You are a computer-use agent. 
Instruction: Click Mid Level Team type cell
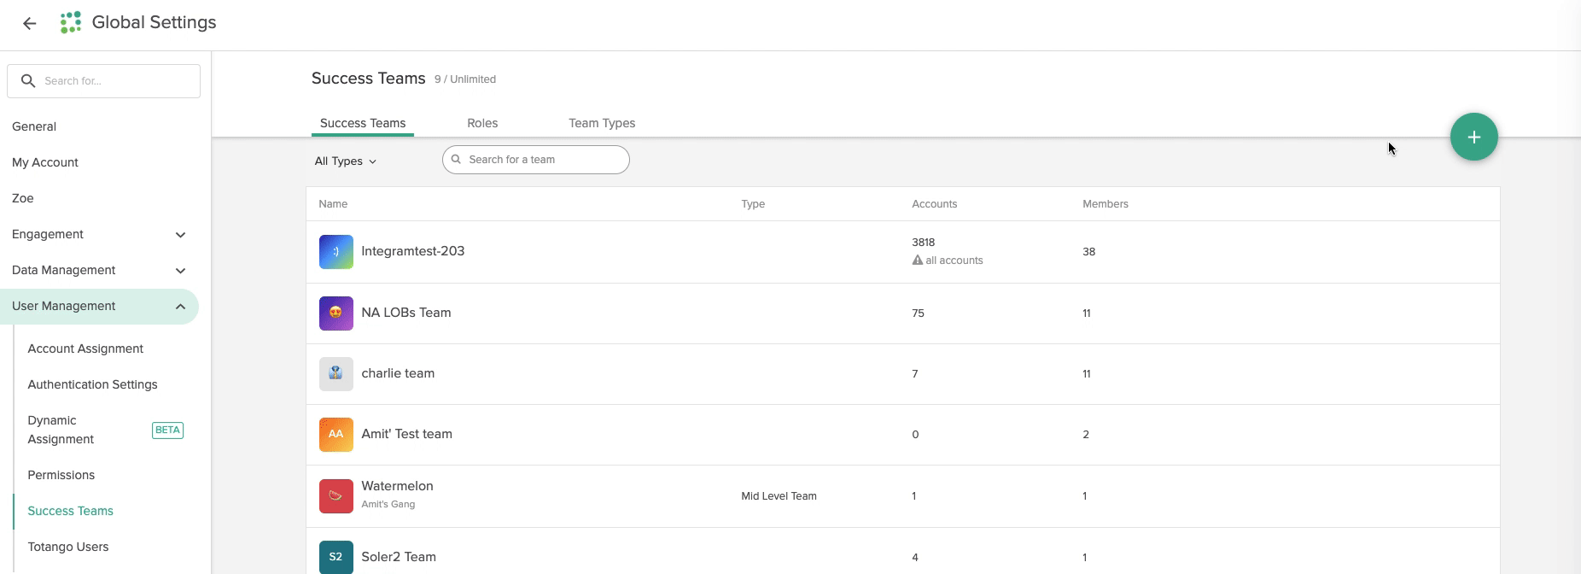(779, 496)
